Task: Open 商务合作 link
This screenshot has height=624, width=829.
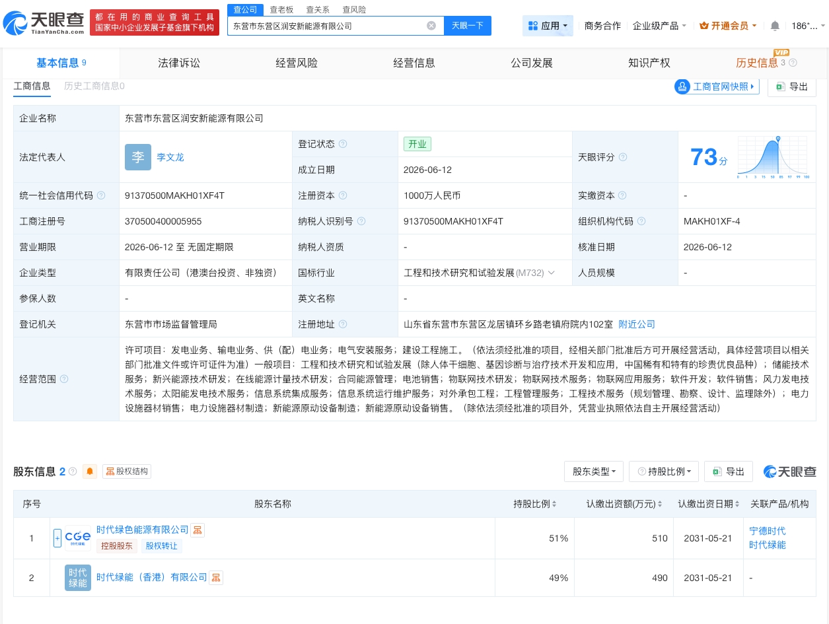Action: tap(602, 26)
